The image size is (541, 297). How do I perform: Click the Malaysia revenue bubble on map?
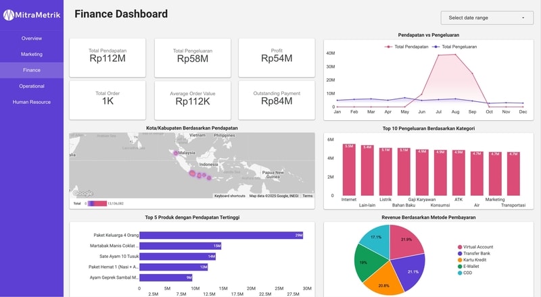click(x=176, y=153)
